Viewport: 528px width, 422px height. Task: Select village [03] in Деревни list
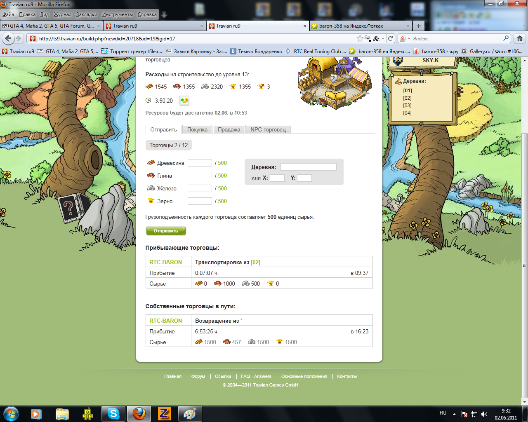point(407,105)
